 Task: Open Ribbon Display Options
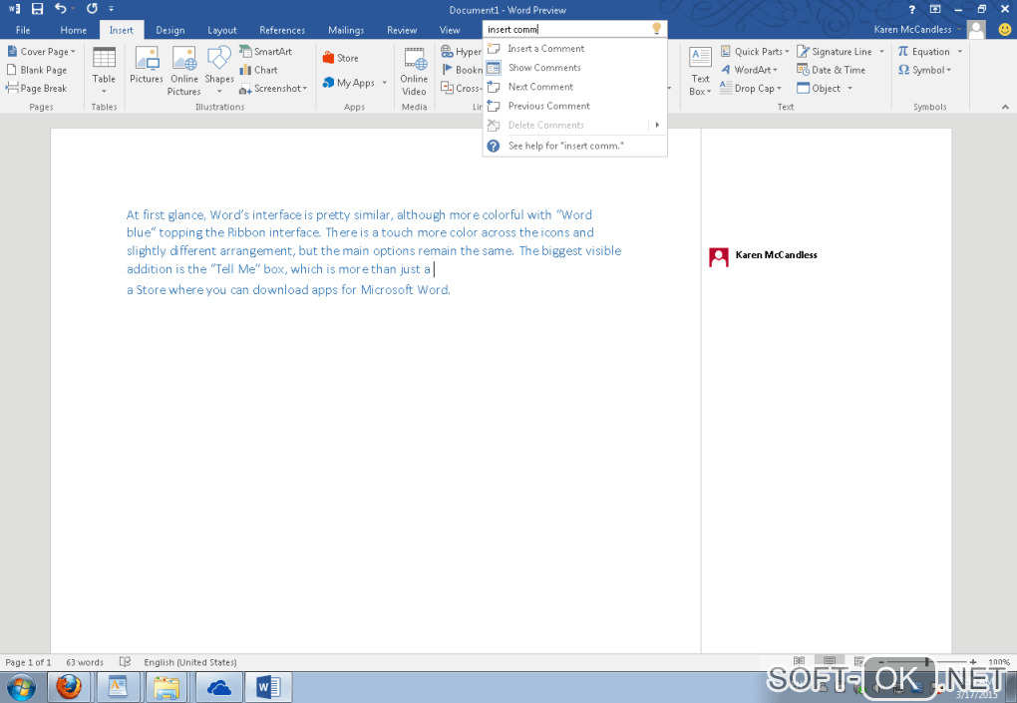coord(934,9)
